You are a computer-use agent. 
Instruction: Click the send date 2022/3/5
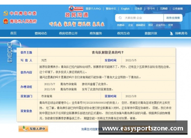tap(131, 60)
